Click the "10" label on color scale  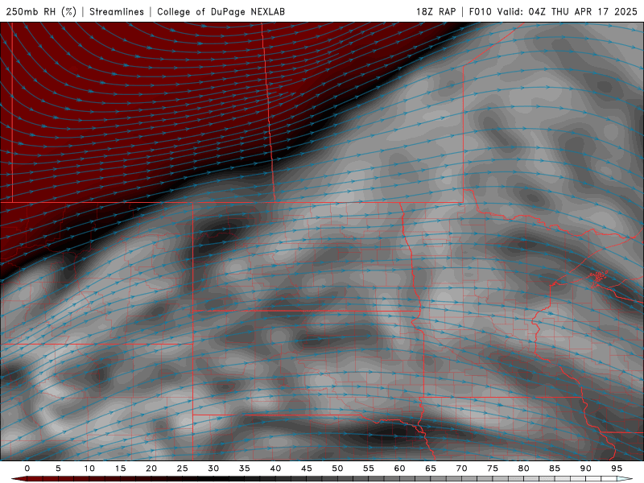(x=89, y=469)
